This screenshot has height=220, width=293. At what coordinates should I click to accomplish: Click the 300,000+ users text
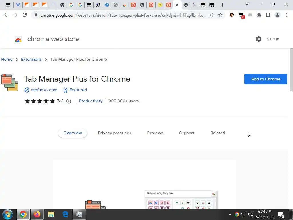pos(124,101)
